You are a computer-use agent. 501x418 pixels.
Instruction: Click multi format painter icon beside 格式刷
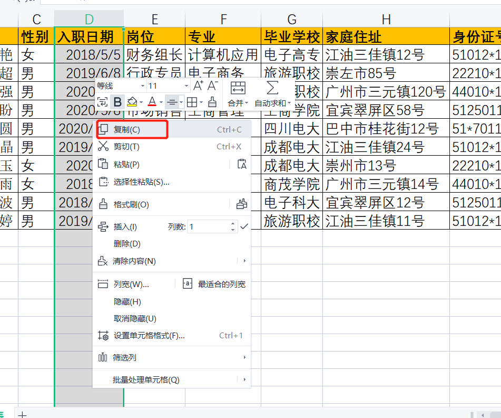pos(242,204)
